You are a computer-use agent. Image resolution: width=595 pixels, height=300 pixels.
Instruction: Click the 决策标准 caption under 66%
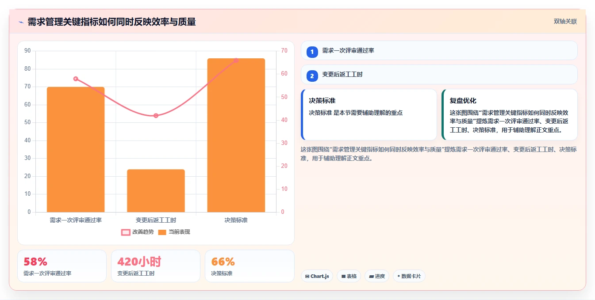click(222, 273)
